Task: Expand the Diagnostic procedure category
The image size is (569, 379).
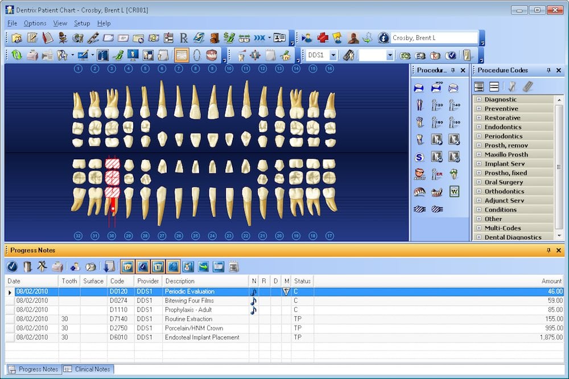Action: coord(479,99)
